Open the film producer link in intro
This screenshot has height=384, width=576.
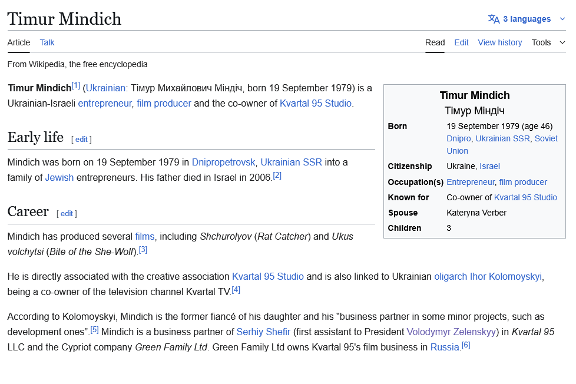click(164, 103)
